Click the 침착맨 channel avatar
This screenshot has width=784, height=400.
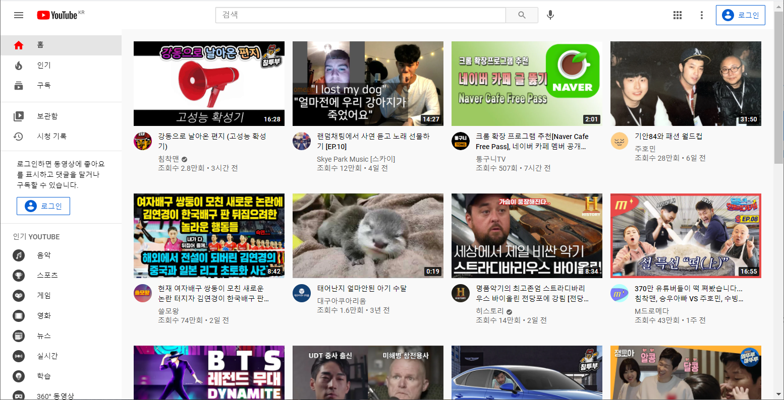[143, 141]
